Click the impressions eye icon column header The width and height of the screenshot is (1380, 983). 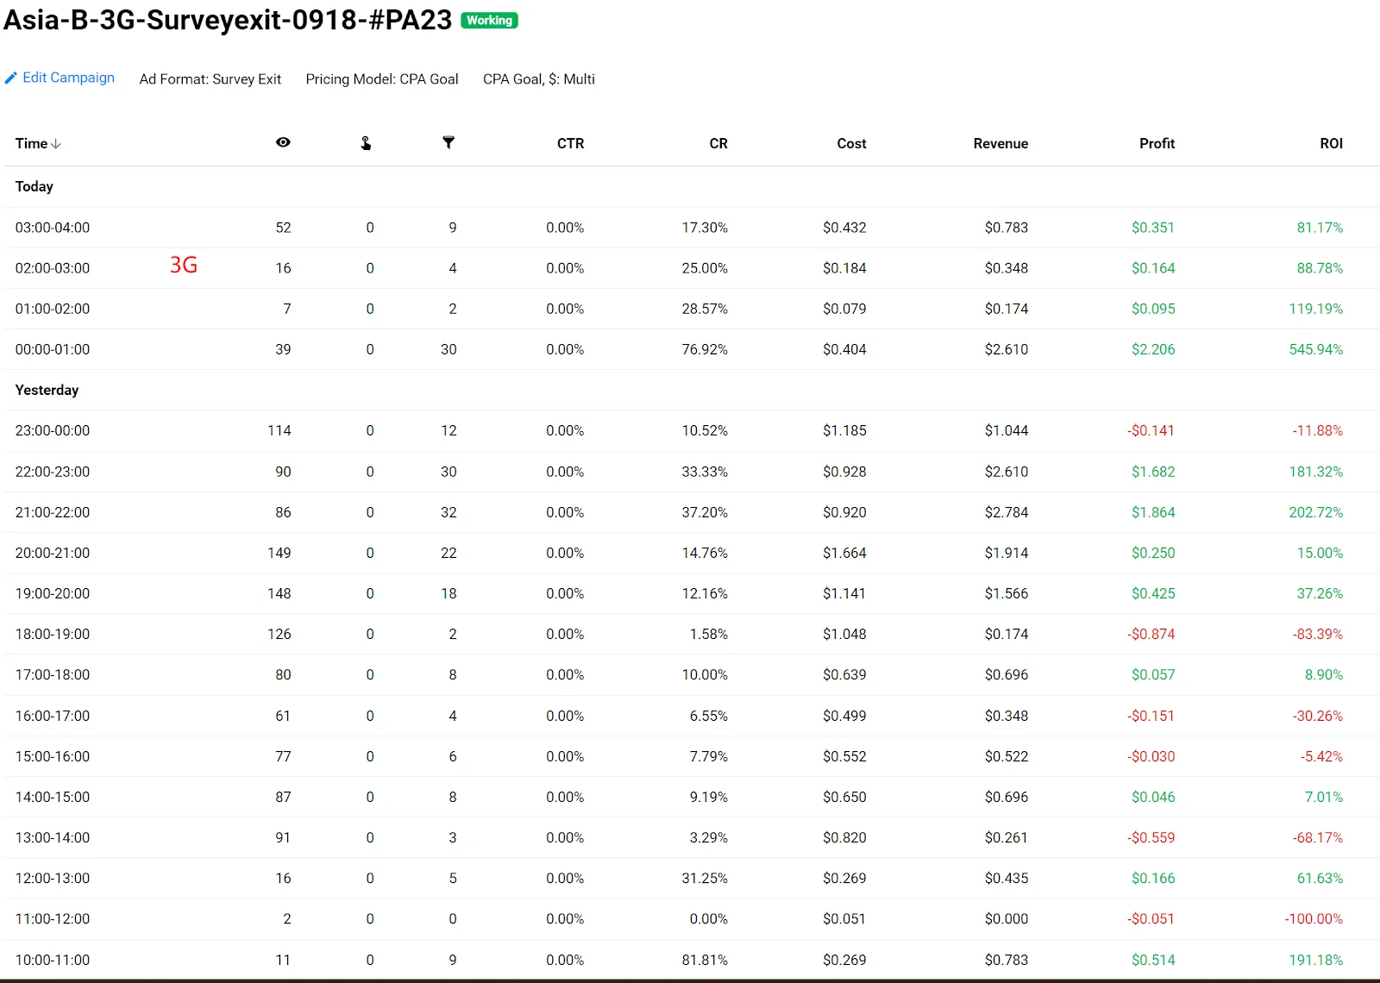coord(283,142)
